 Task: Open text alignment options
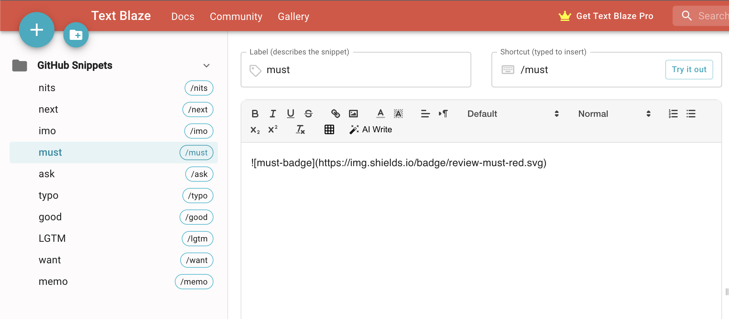tap(425, 114)
